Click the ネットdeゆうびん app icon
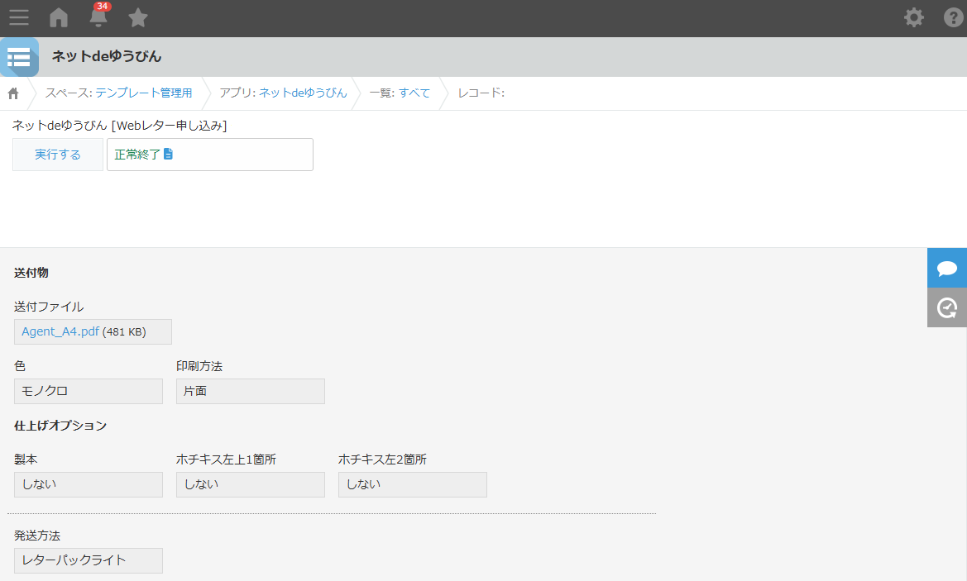The image size is (967, 581). click(19, 57)
